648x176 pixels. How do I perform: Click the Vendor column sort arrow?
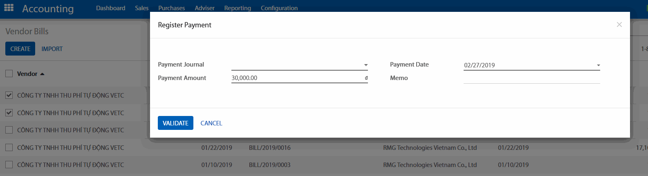coord(42,74)
